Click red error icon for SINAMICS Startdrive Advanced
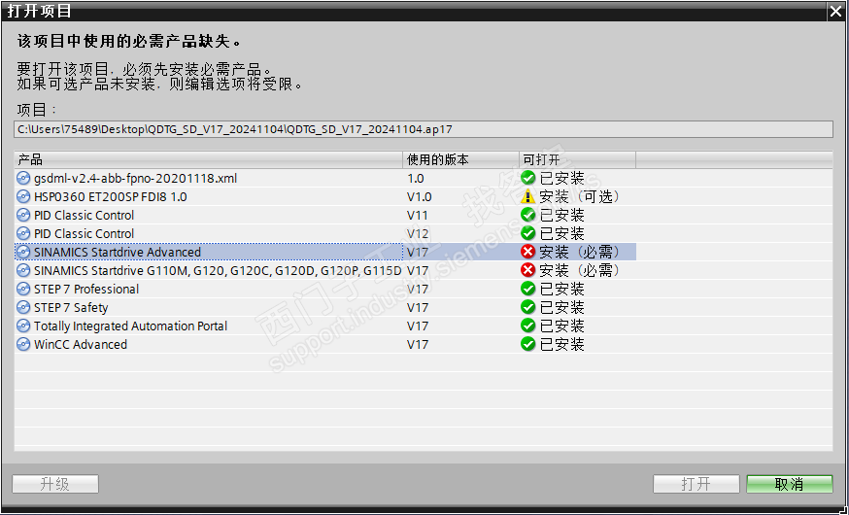Image resolution: width=849 pixels, height=515 pixels. pyautogui.click(x=527, y=252)
